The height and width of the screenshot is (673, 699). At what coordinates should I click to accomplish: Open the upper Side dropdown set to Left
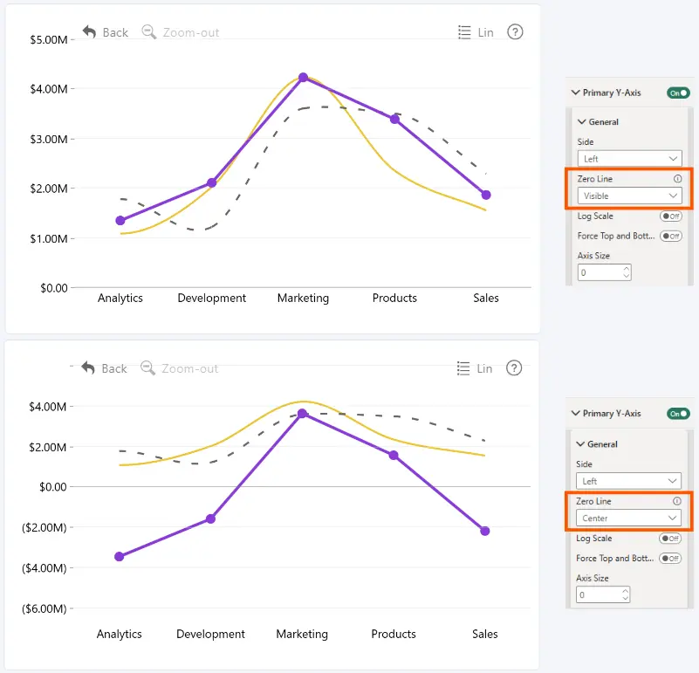coord(629,159)
